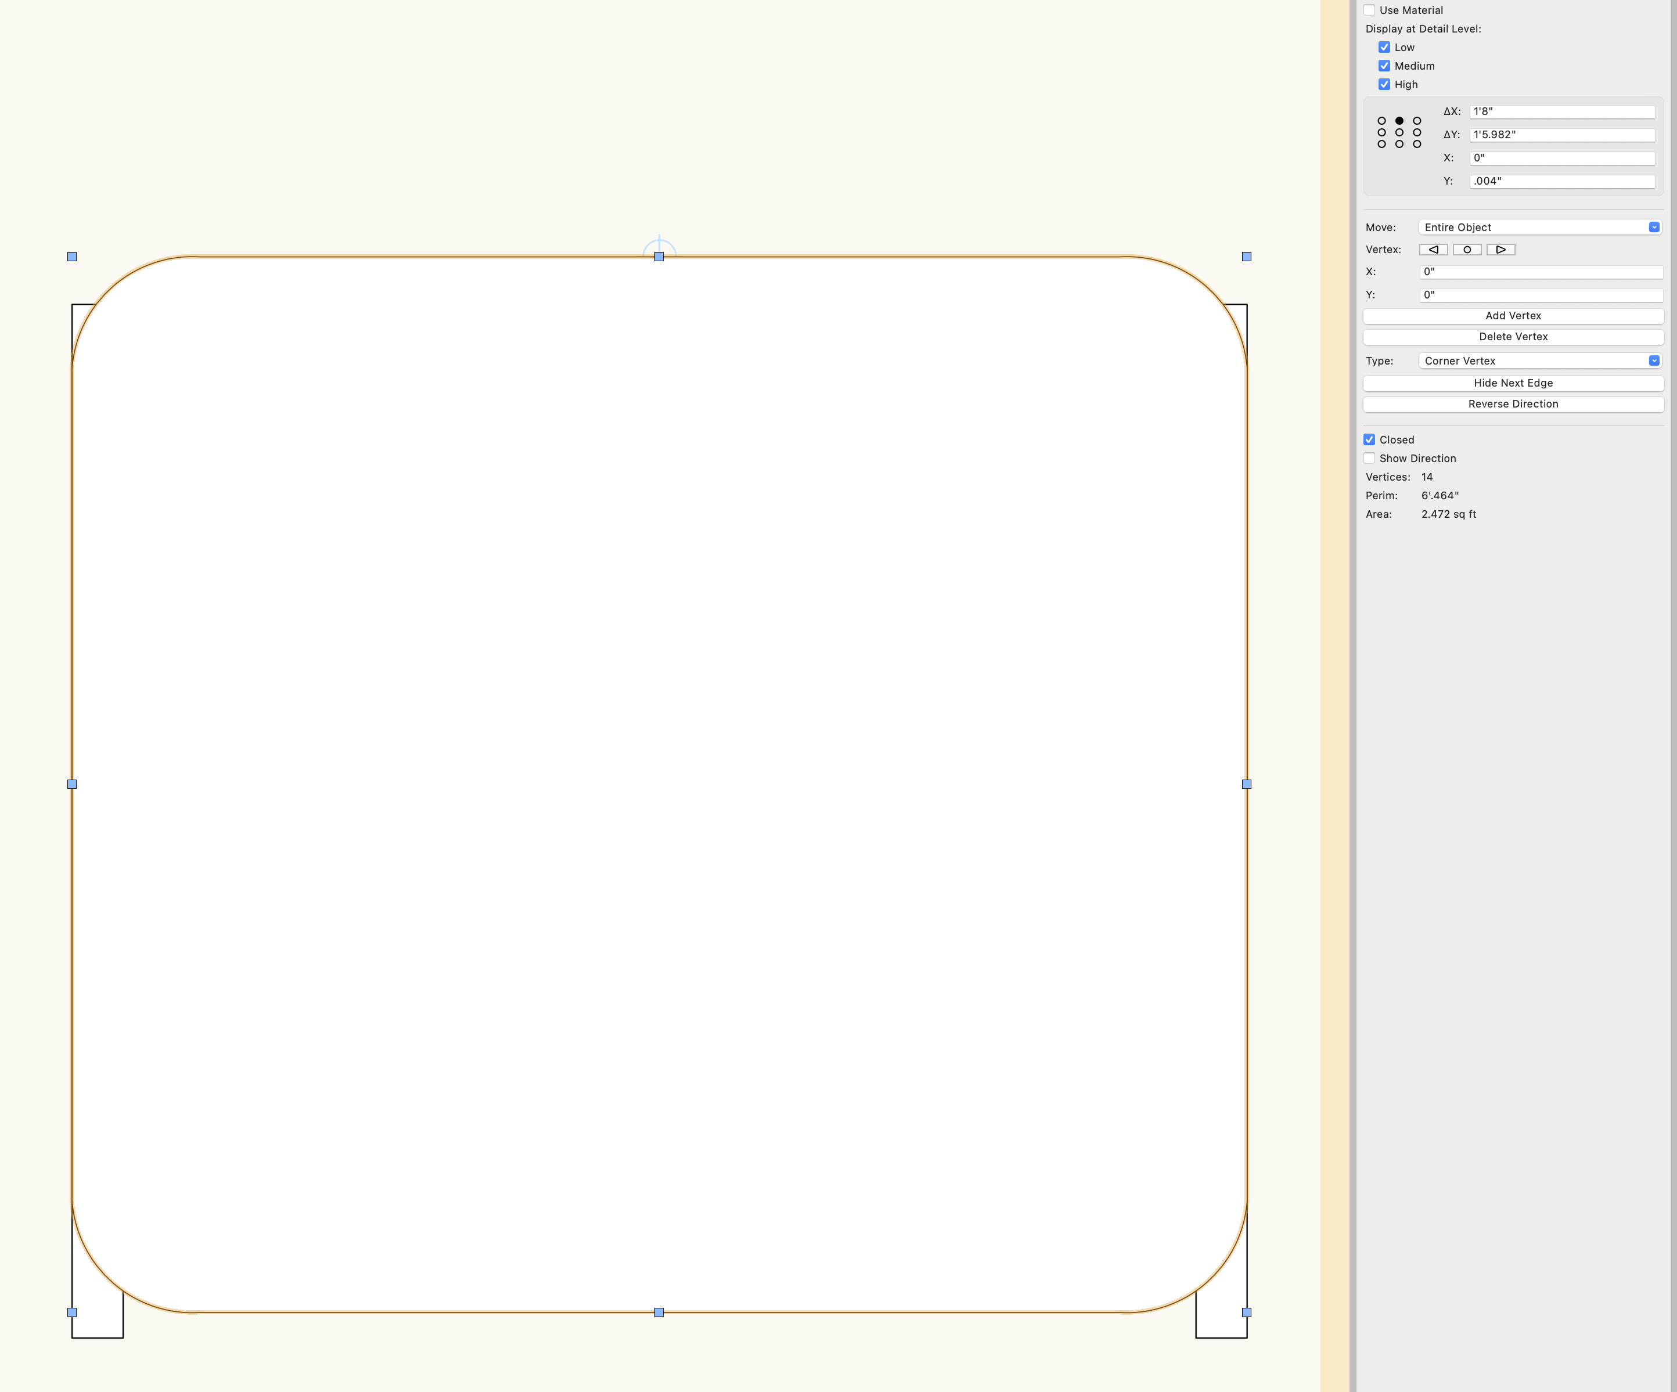Viewport: 1677px width, 1392px height.
Task: Go to previous vertex arrow button
Action: tap(1433, 250)
